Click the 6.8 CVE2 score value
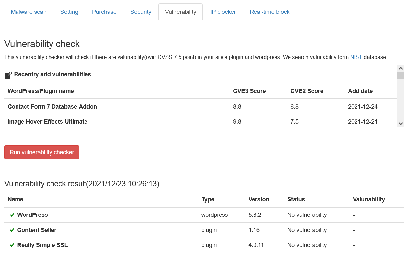Viewport: 407px width, 253px height. pos(294,107)
